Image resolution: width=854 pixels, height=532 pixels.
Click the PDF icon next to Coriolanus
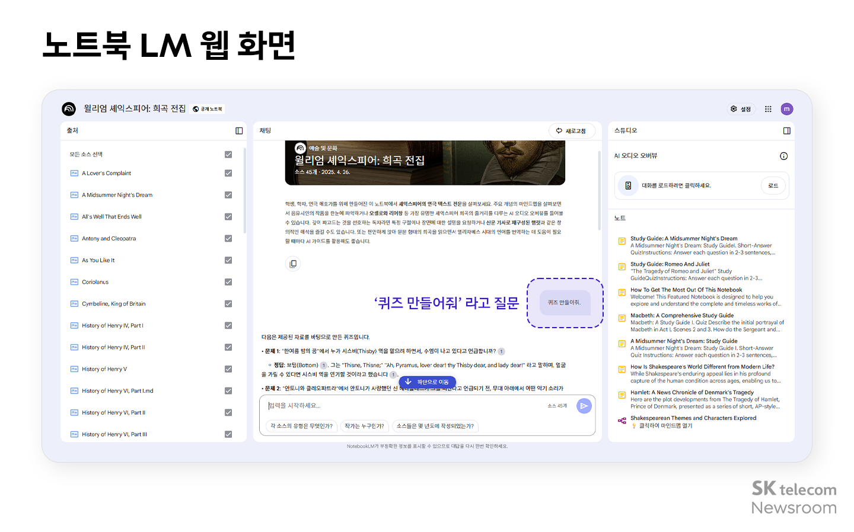pyautogui.click(x=74, y=282)
